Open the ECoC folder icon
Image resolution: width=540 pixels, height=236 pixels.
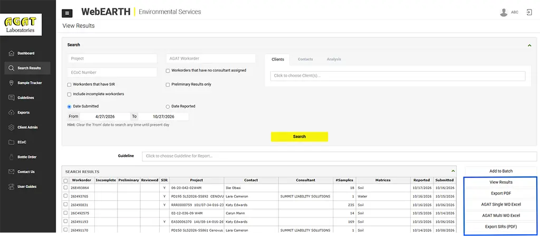tap(12, 142)
